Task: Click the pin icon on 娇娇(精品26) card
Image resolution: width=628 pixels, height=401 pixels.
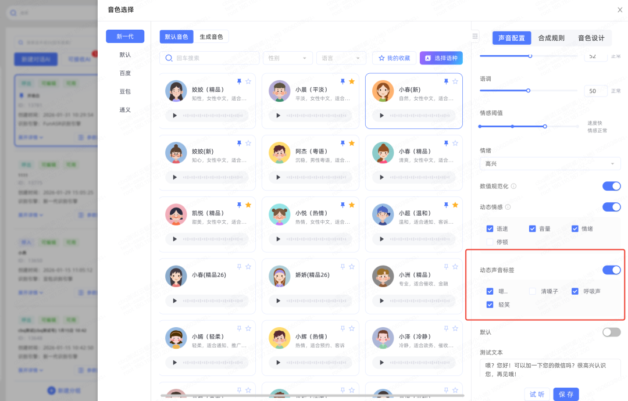Action: click(342, 266)
